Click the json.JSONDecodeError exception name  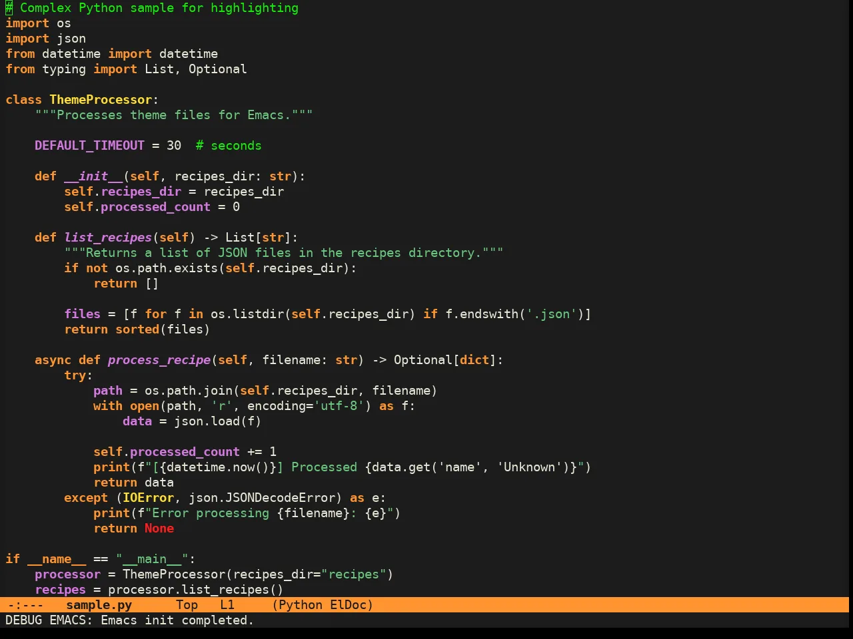[262, 498]
